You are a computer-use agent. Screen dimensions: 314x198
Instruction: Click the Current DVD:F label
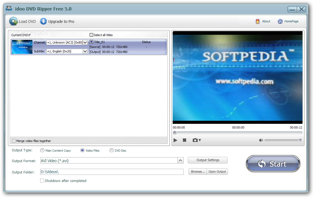pyautogui.click(x=21, y=35)
